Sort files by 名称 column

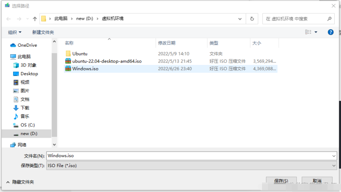click(69, 43)
